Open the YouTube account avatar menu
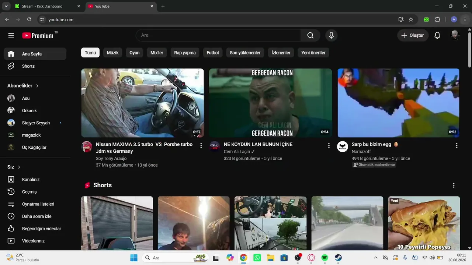Screen dimensions: 472x265 point(455,35)
